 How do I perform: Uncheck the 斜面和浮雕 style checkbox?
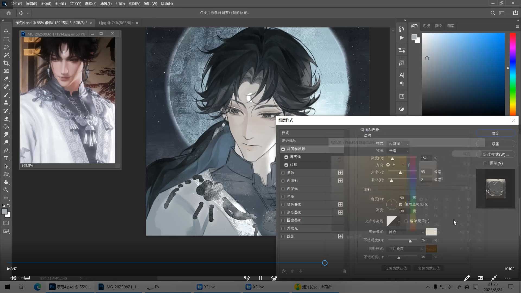click(x=283, y=149)
